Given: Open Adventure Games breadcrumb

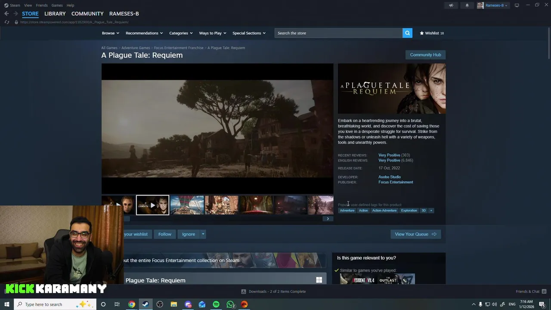Looking at the screenshot, I should 136,48.
